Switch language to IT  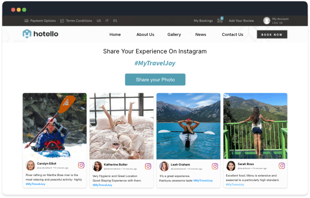point(107,21)
